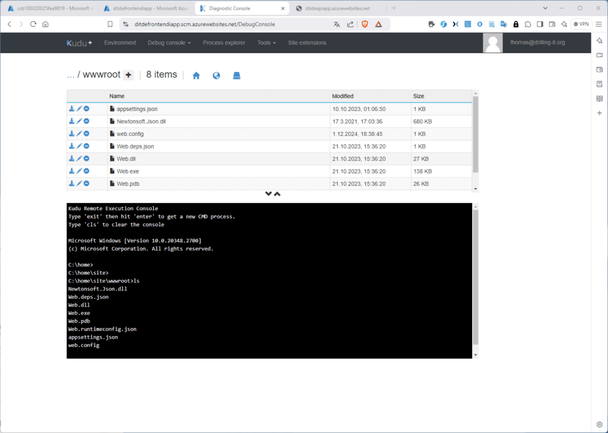Delete Newtonsoft.Json.dll using the minus icon
Image resolution: width=608 pixels, height=433 pixels.
pos(87,121)
